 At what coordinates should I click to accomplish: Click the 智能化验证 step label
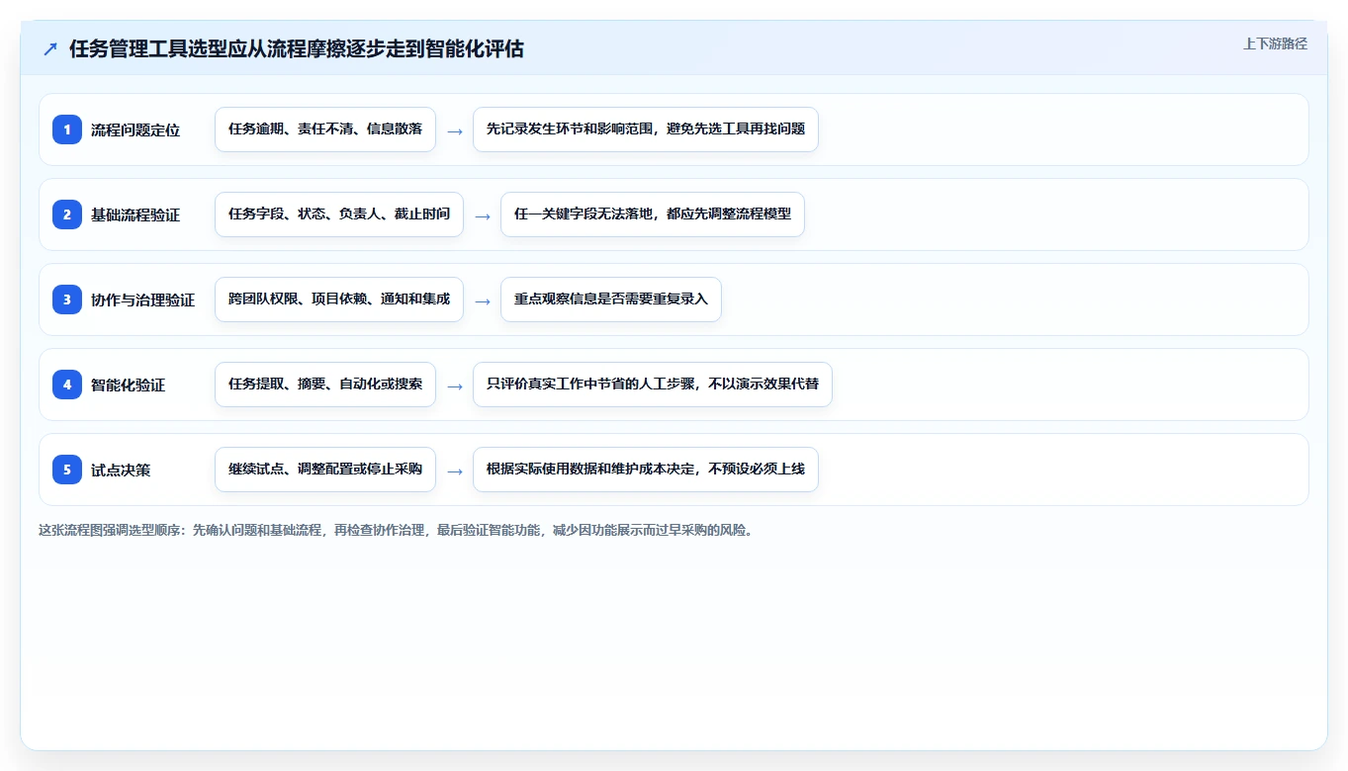[128, 385]
